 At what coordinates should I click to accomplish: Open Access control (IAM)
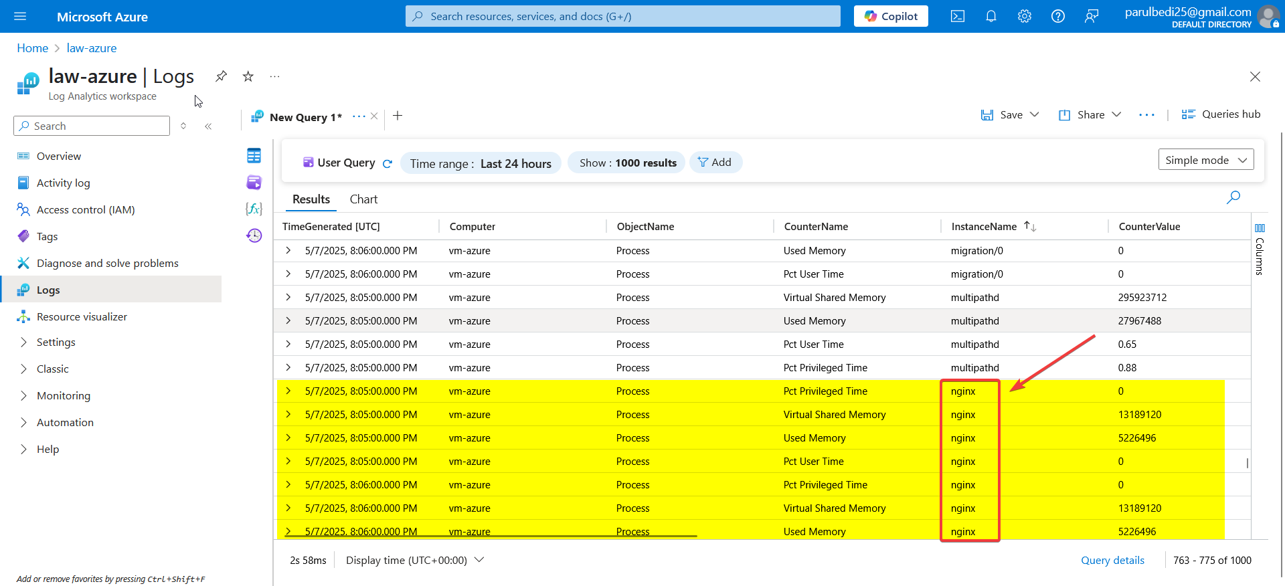86,209
